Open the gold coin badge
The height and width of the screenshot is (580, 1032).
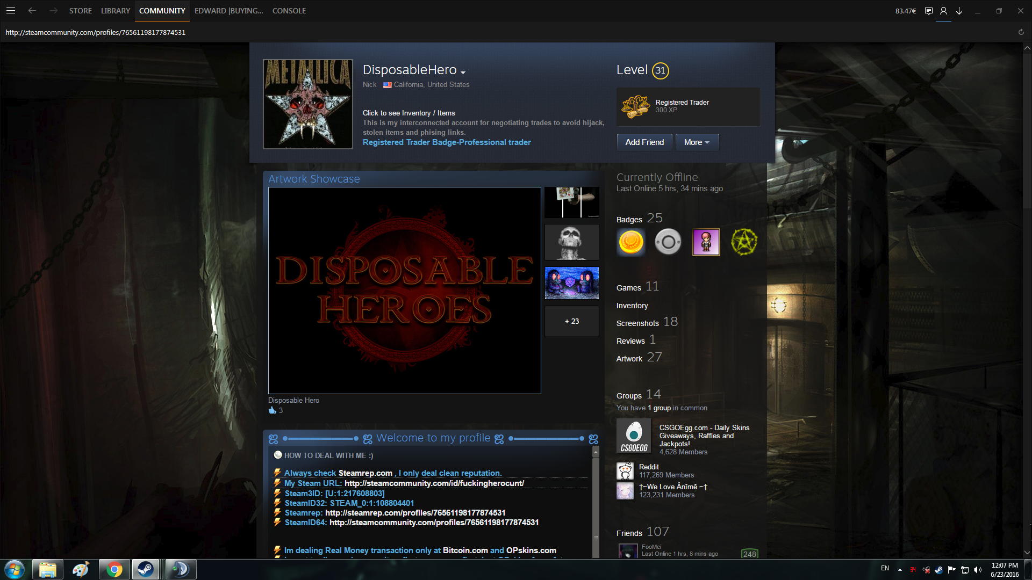(631, 242)
